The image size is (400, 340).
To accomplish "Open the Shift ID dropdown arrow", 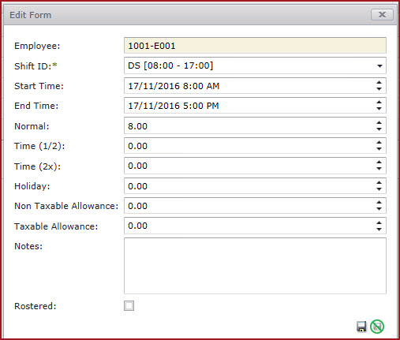I will click(379, 65).
